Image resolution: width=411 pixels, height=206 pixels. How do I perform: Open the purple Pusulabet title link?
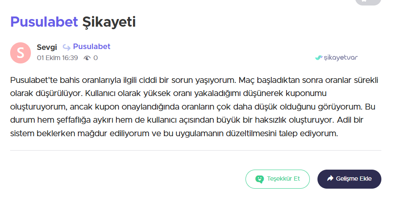(x=44, y=22)
